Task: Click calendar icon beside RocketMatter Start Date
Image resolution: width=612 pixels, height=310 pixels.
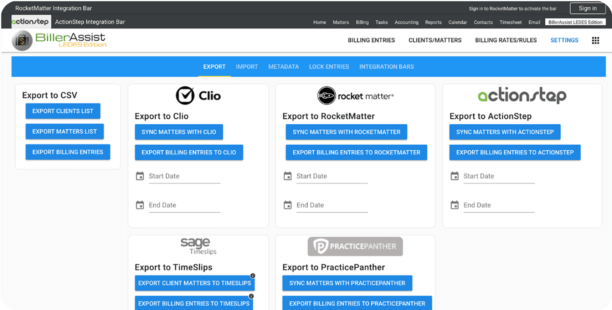Action: (288, 176)
